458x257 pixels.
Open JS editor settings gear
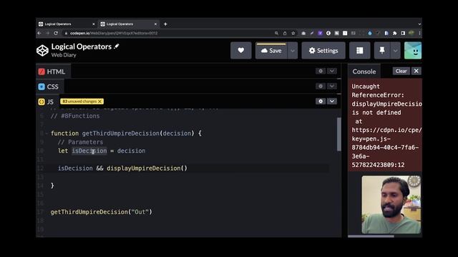(x=321, y=101)
